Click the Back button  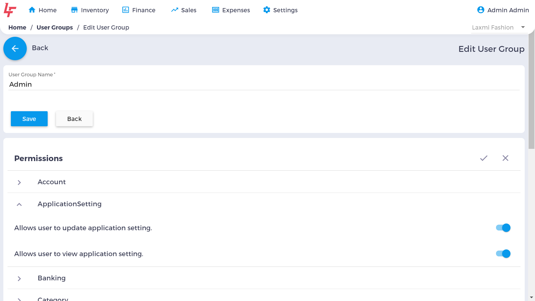(x=74, y=119)
